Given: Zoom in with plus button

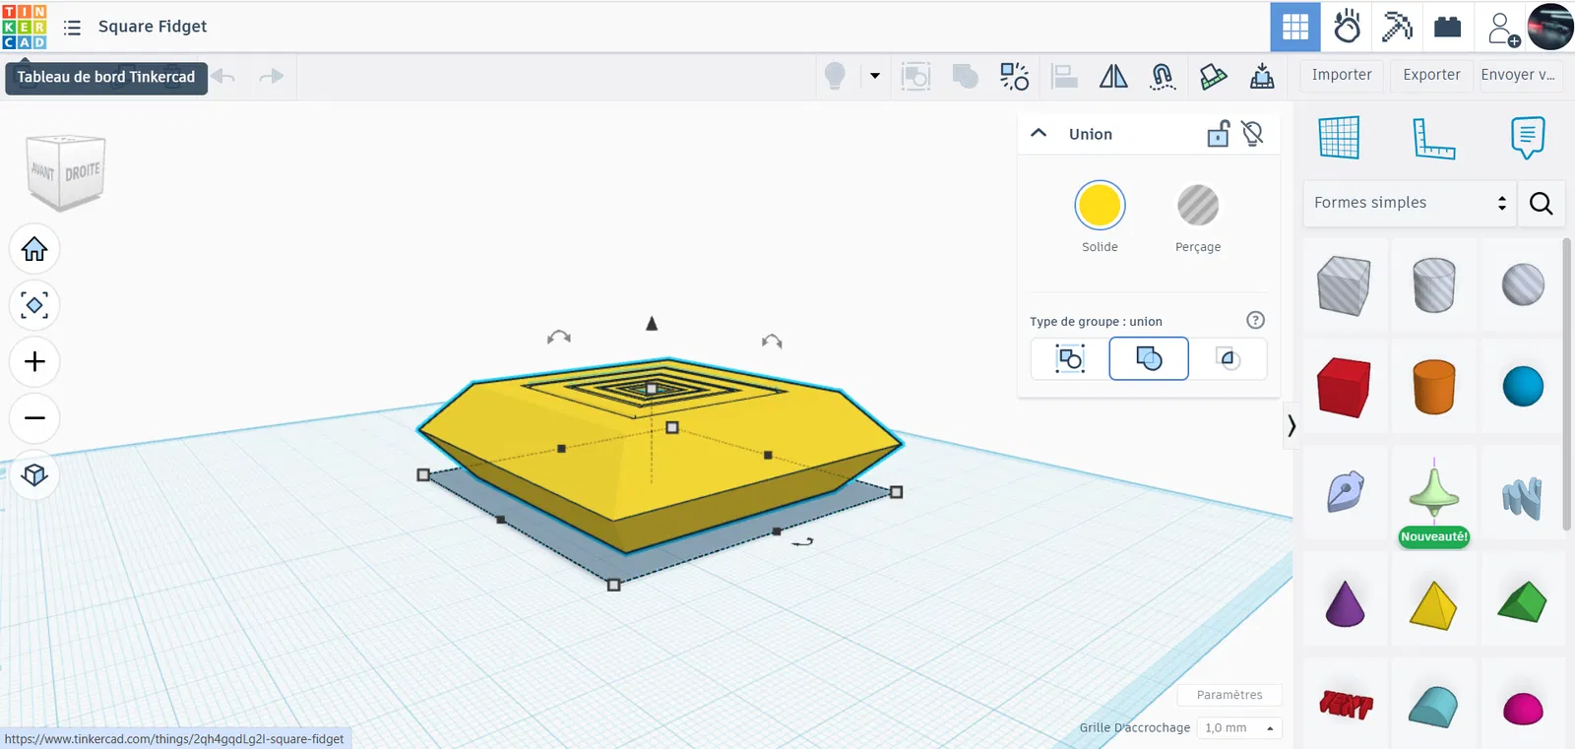Looking at the screenshot, I should (x=34, y=362).
